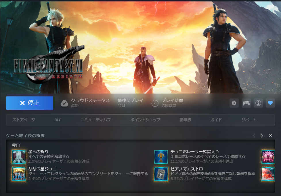Select チョコボレーサー殿堂入り achievement title
The image size is (281, 196).
tap(195, 152)
